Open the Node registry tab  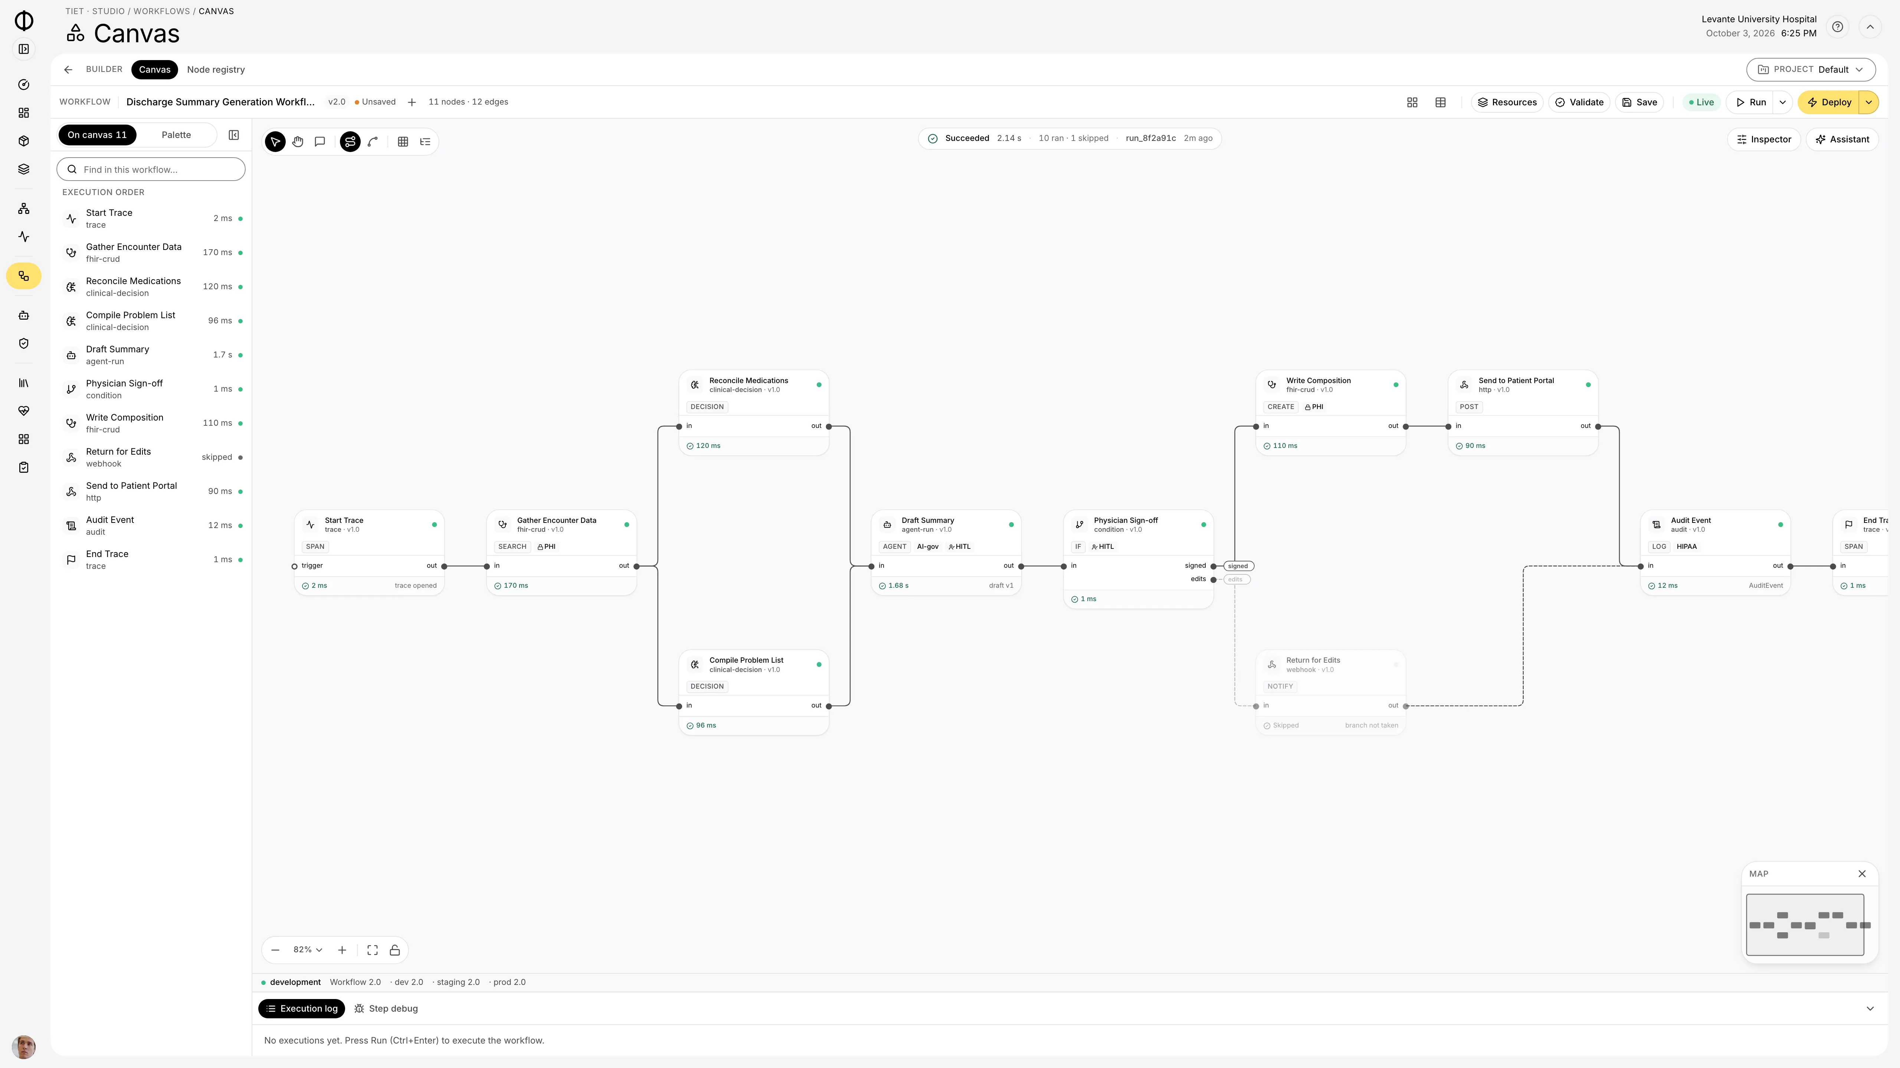216,69
